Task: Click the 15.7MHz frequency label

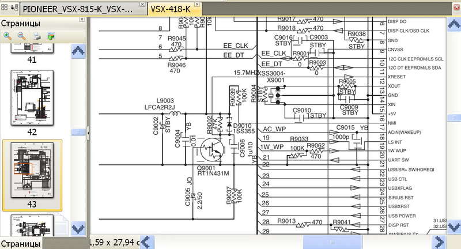Action: coord(246,73)
